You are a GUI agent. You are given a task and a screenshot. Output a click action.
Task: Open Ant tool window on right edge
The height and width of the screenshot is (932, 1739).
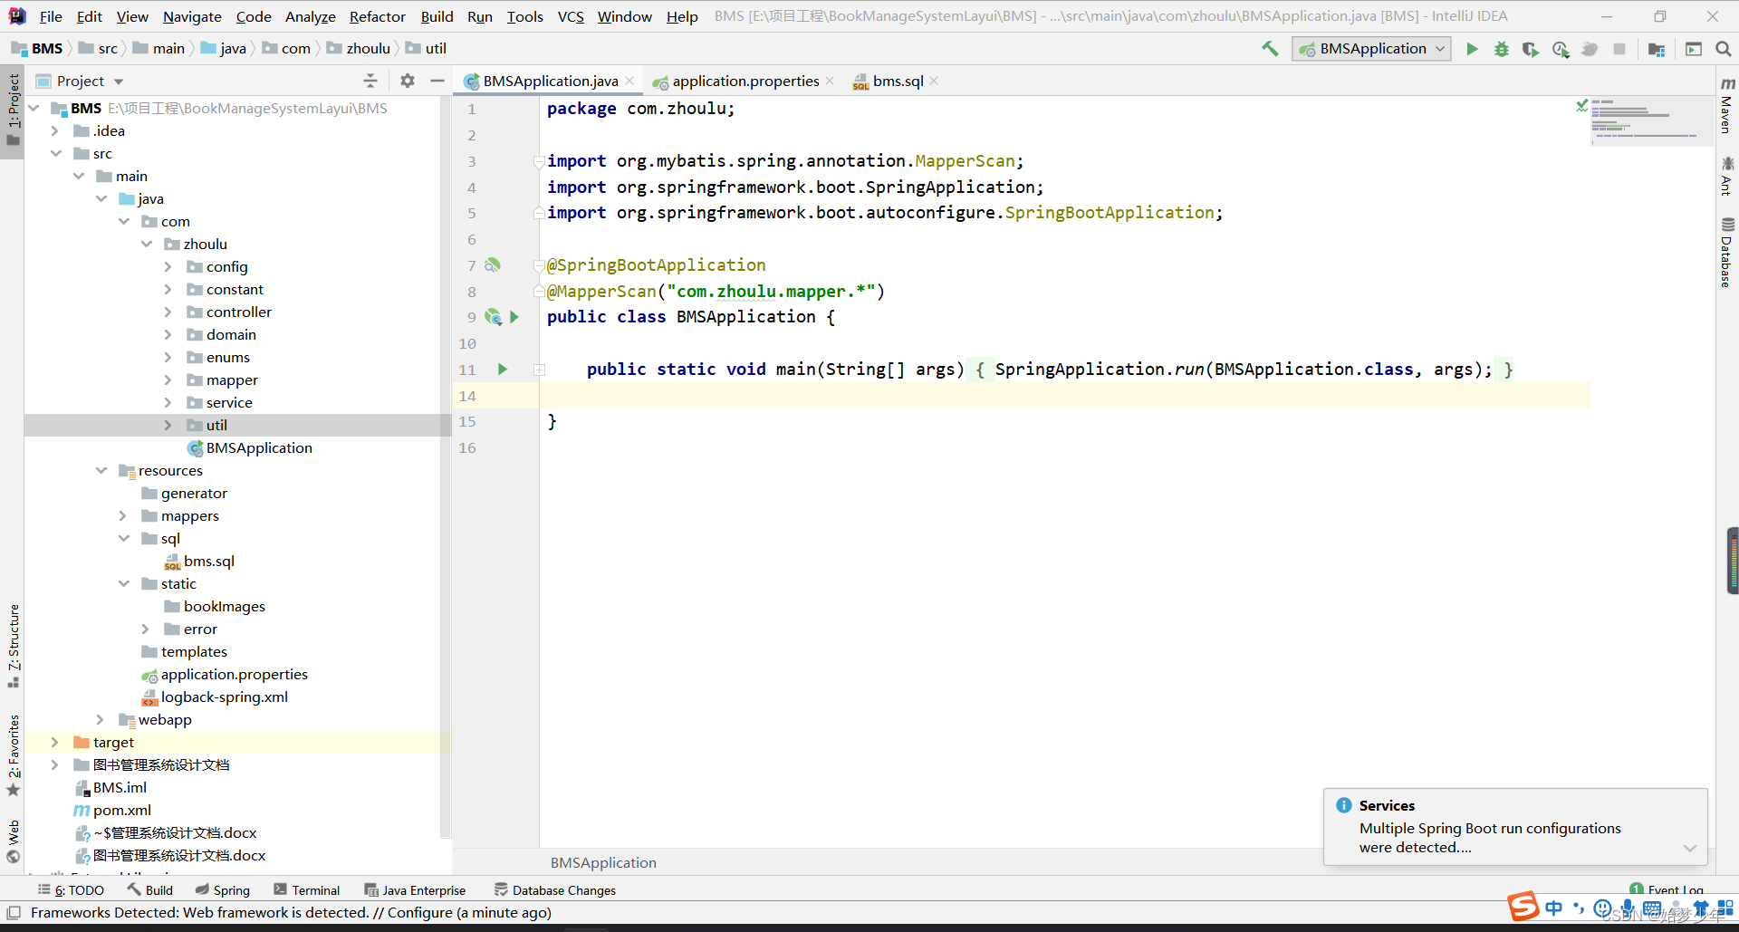coord(1727,176)
